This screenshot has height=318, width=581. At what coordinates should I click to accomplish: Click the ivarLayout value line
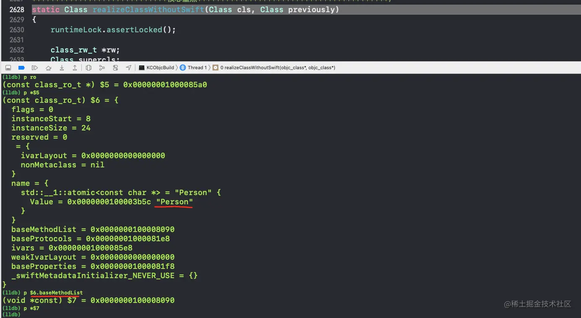click(93, 156)
